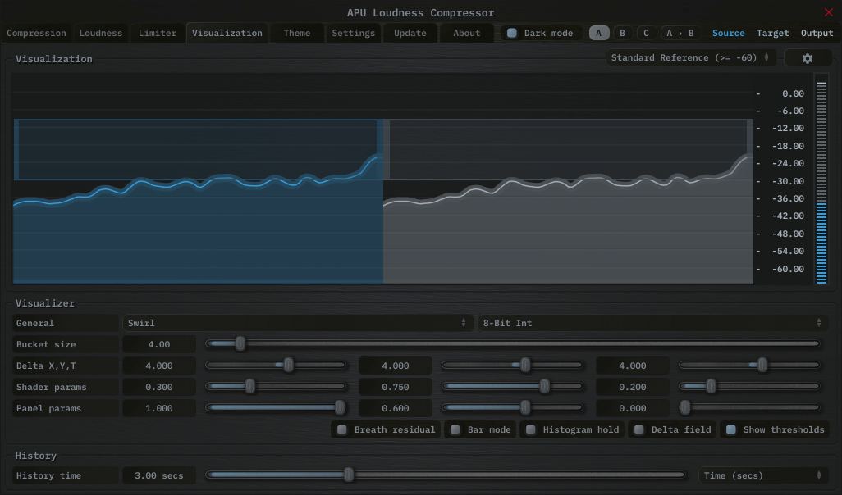Screen dimensions: 842x495
Task: Enable Breath residual option
Action: pyautogui.click(x=342, y=429)
